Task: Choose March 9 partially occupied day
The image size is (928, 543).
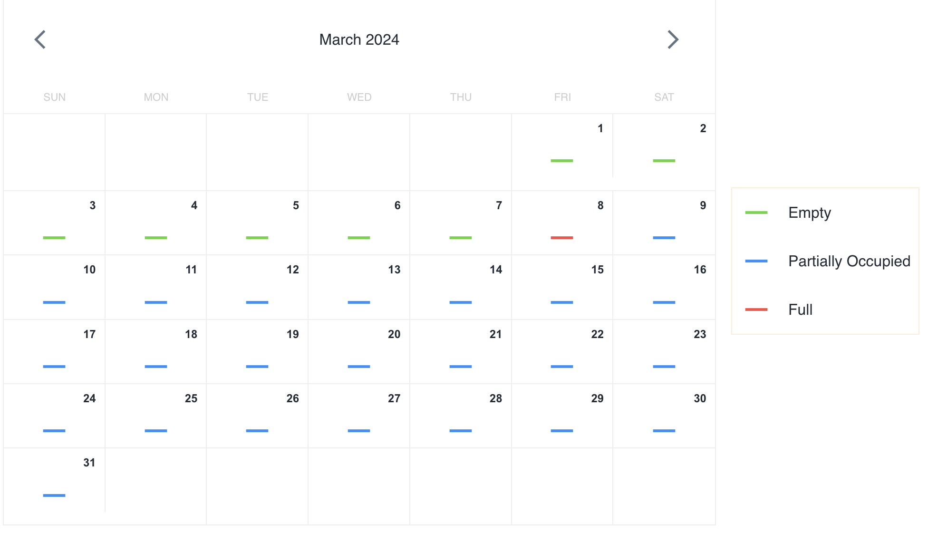Action: coord(664,223)
